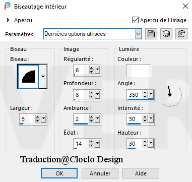
Task: Click the light angle dial control
Action: pos(170,95)
